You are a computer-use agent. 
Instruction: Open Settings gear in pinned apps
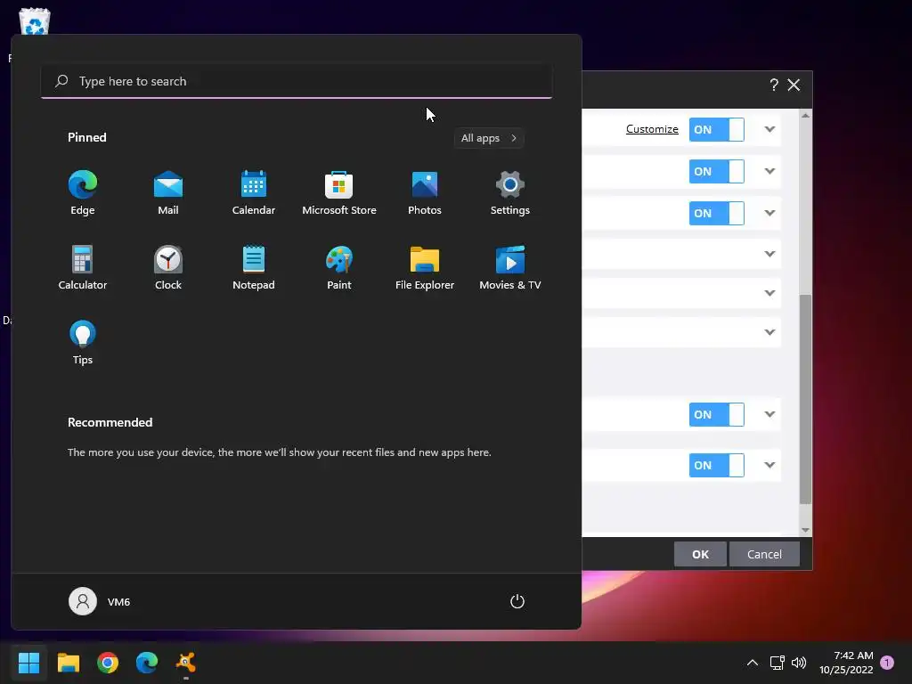click(x=510, y=193)
